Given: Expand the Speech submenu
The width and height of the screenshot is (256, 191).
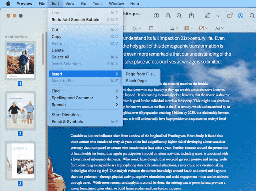Looking at the screenshot, I should click(85, 104).
